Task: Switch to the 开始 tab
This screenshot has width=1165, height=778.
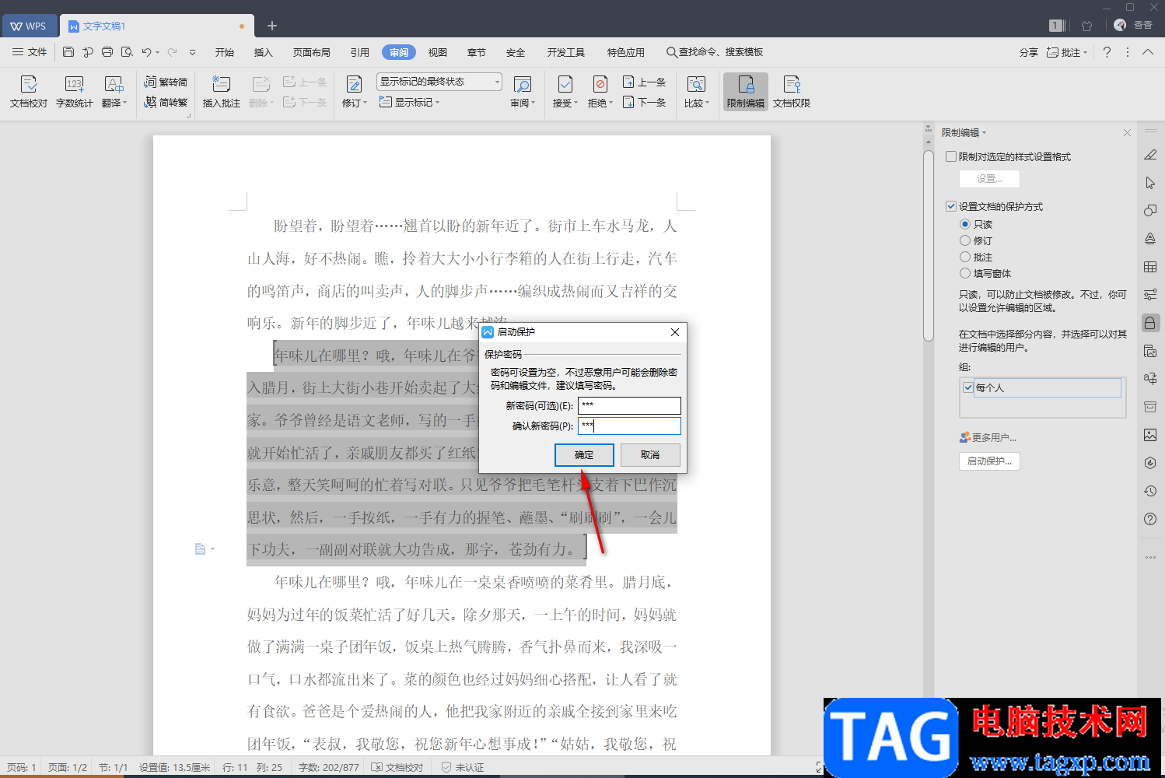Action: click(x=225, y=52)
